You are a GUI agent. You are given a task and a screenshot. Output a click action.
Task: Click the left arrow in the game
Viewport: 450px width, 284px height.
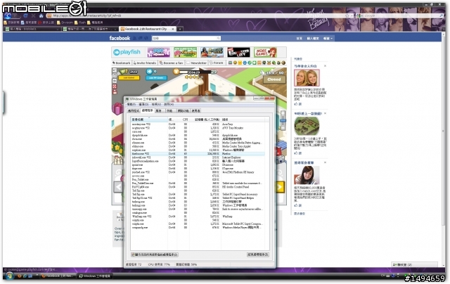[x=118, y=187]
